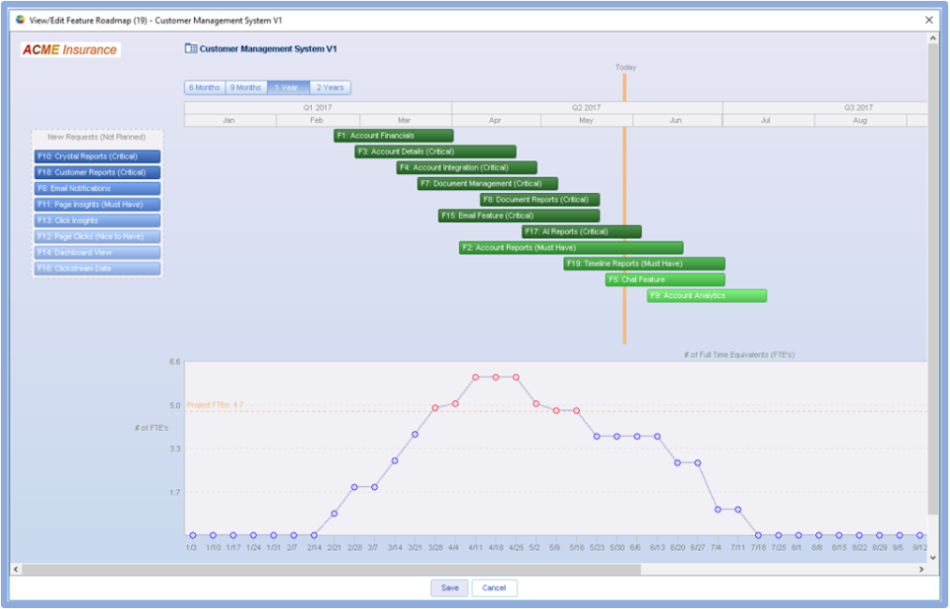Click the Jan month header

pyautogui.click(x=229, y=120)
